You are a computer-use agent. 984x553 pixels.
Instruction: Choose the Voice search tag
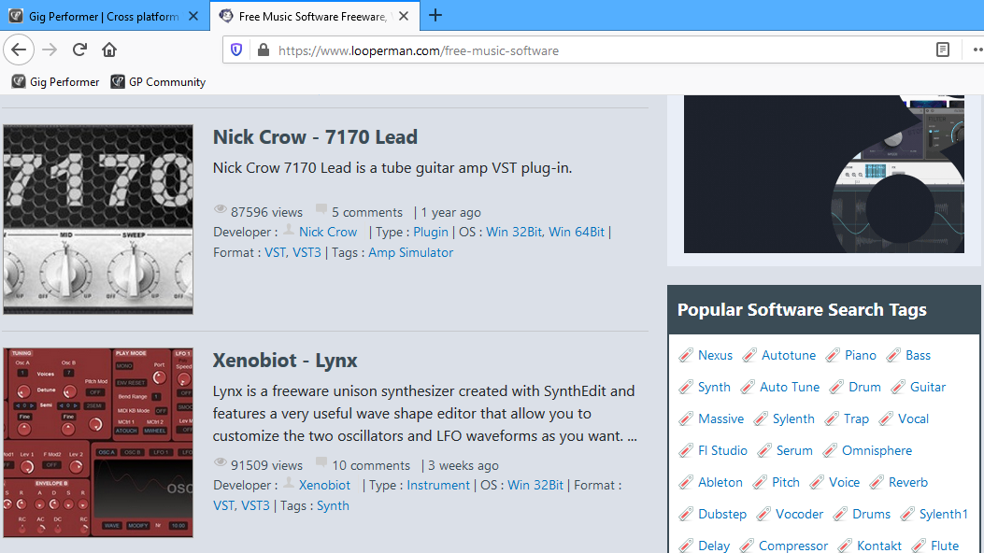click(844, 483)
